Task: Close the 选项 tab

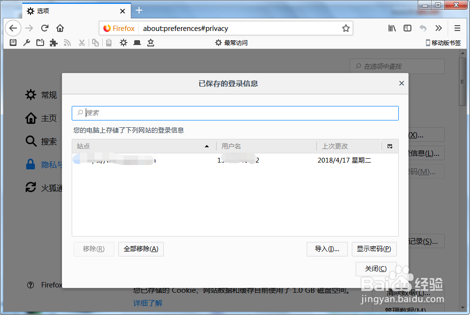Action: pyautogui.click(x=122, y=12)
